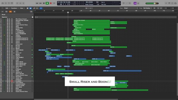Toggle the metronome click

[x=138, y=3]
